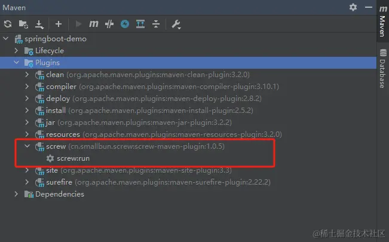Click the compiler plugin icon
The width and height of the screenshot is (389, 242).
click(x=39, y=87)
